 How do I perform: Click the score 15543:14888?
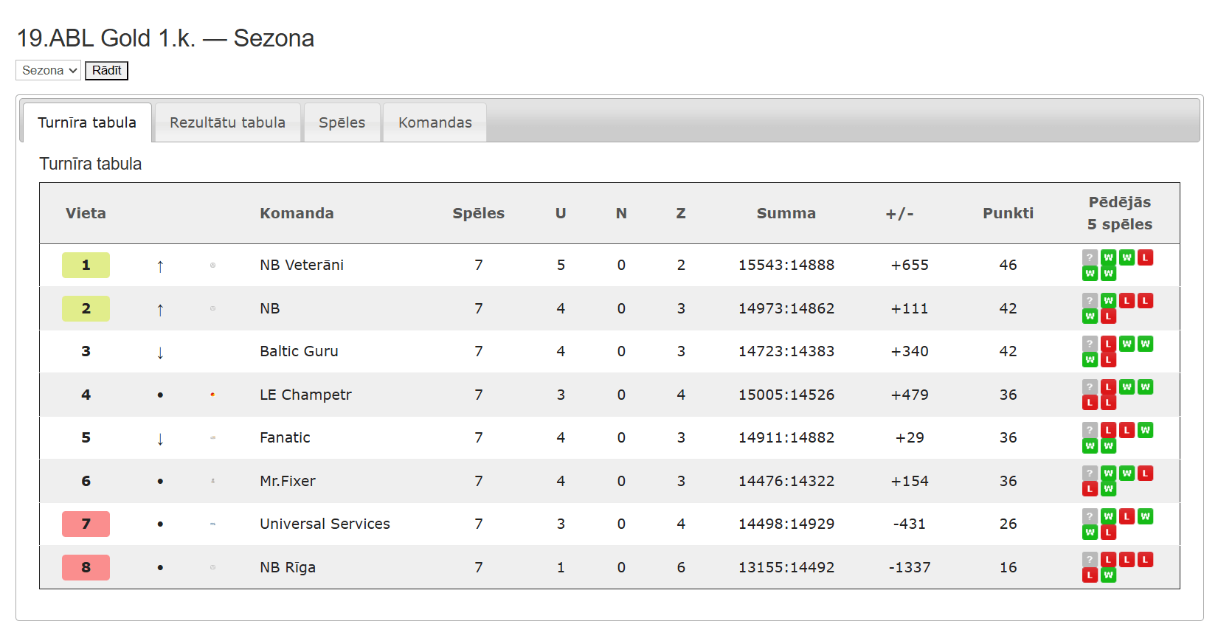click(x=786, y=265)
